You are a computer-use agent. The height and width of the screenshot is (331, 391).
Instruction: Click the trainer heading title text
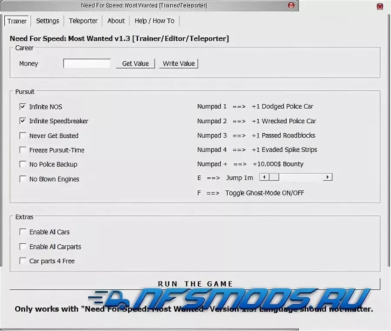[x=119, y=39]
